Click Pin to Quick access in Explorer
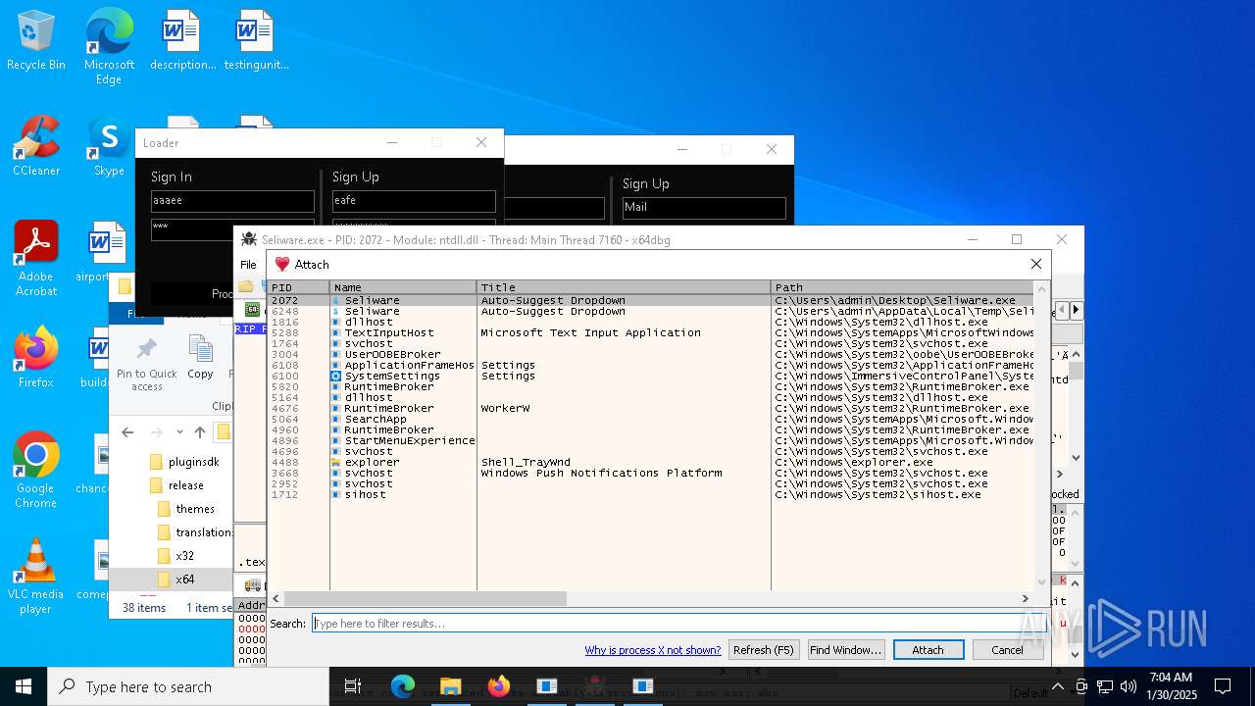This screenshot has width=1255, height=706. click(x=147, y=364)
